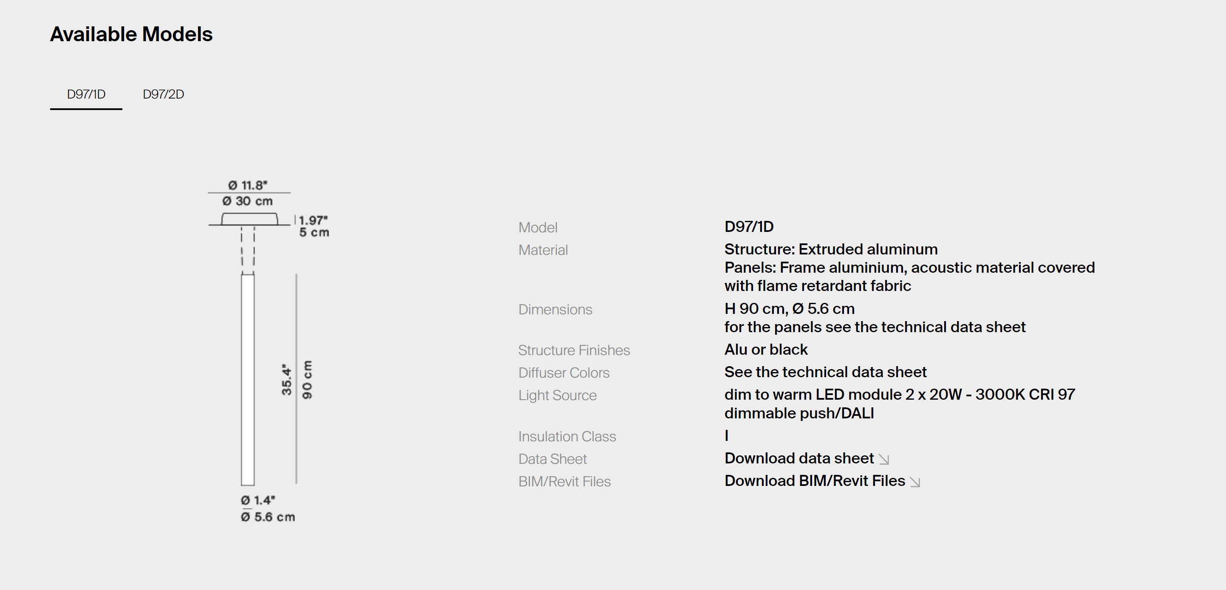Click the Ø 30 cm canopy dimension label

[247, 201]
